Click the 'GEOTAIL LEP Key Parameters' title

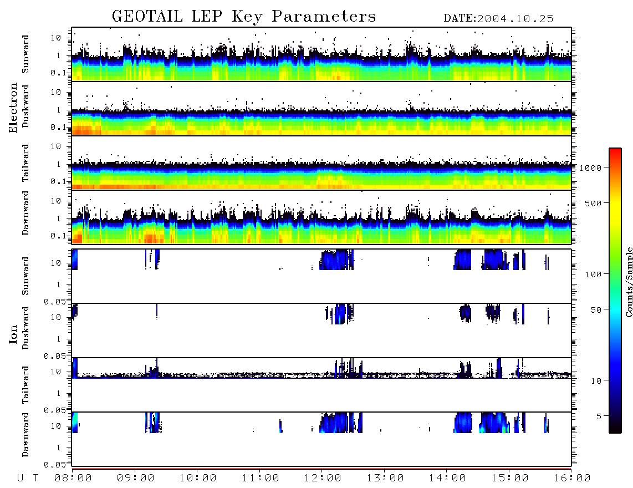click(x=244, y=17)
